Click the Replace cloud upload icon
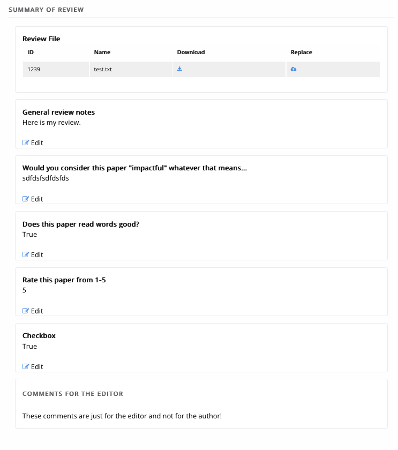 pyautogui.click(x=294, y=69)
